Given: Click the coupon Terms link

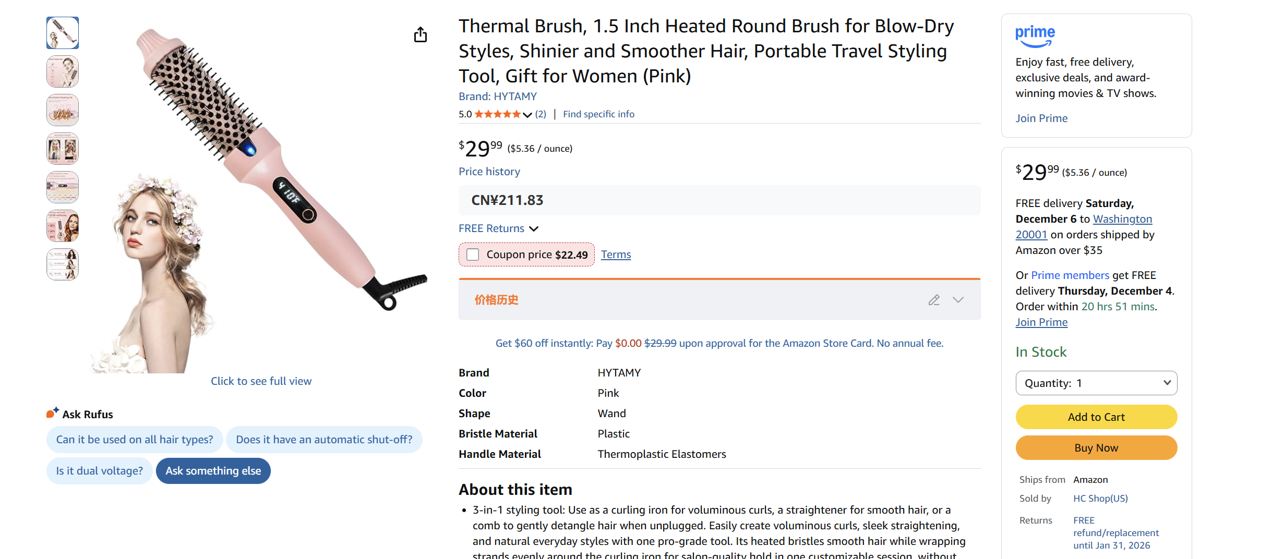Looking at the screenshot, I should pos(616,254).
